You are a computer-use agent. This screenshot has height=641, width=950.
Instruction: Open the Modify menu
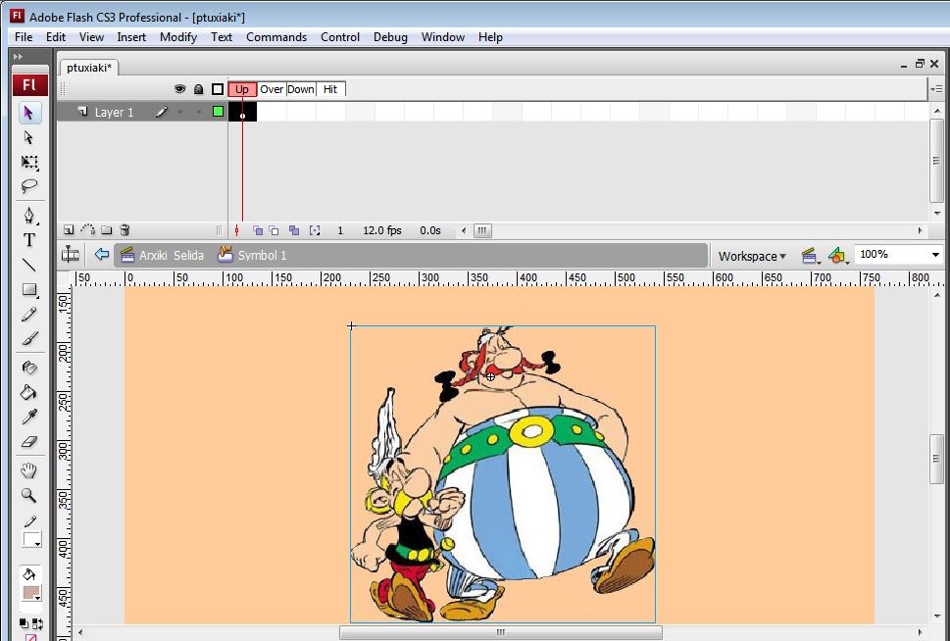tap(178, 37)
